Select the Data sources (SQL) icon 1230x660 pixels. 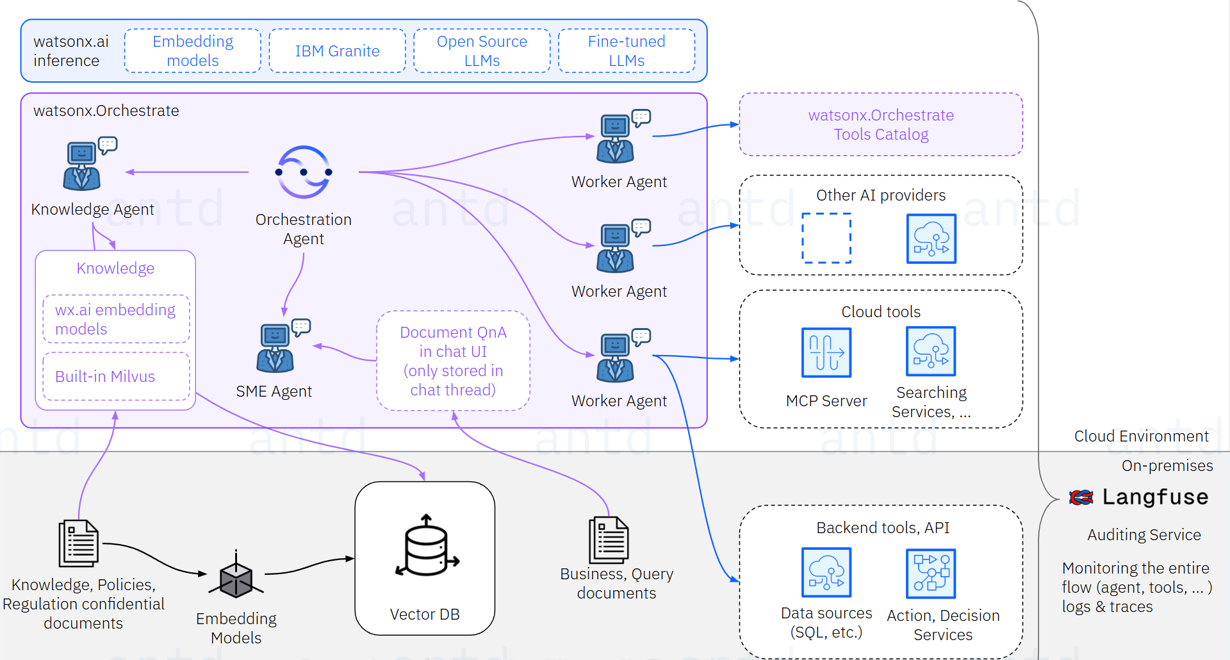[x=826, y=573]
